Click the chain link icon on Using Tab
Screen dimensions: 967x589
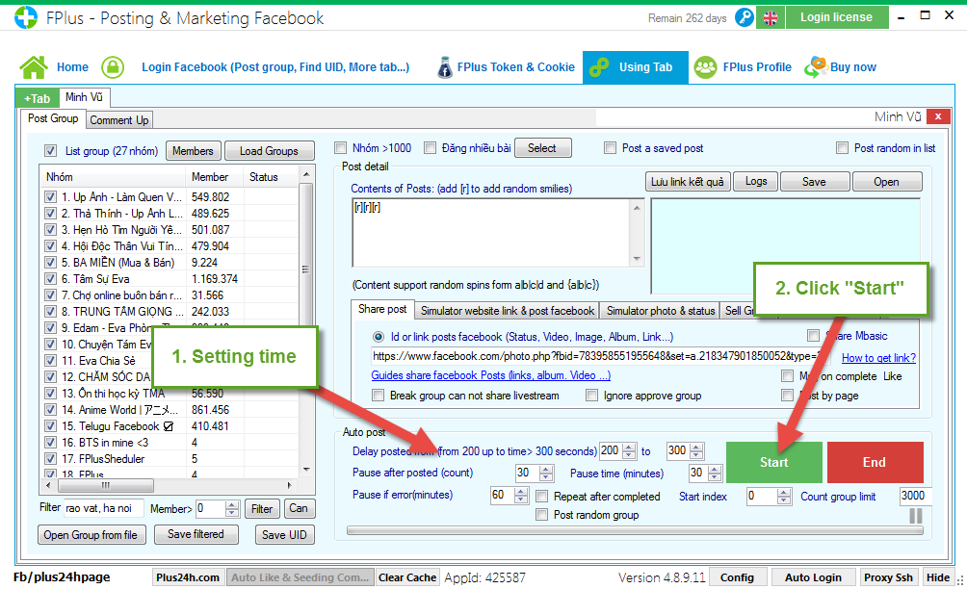(599, 67)
